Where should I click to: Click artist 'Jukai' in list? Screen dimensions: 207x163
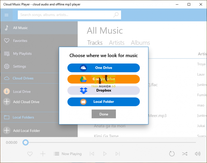point(201,126)
